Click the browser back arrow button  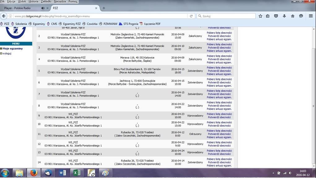4,16
